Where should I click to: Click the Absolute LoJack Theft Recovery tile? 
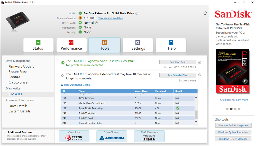click(149, 136)
